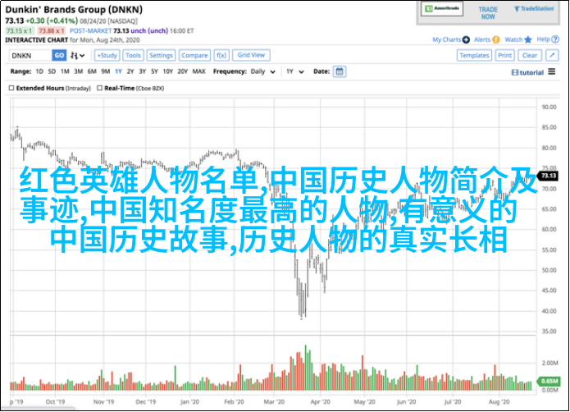Select the 3M range

(79, 71)
